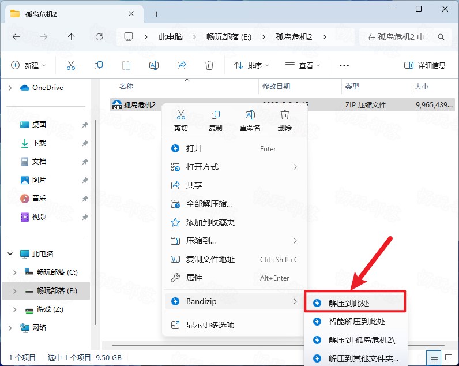
Task: Open OneDrive in the sidebar
Action: [42, 88]
